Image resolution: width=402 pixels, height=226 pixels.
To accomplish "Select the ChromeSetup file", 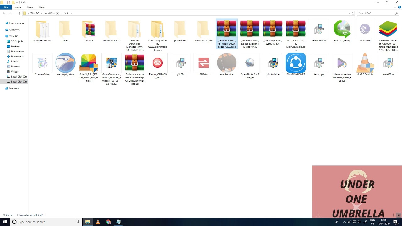I will [42, 65].
